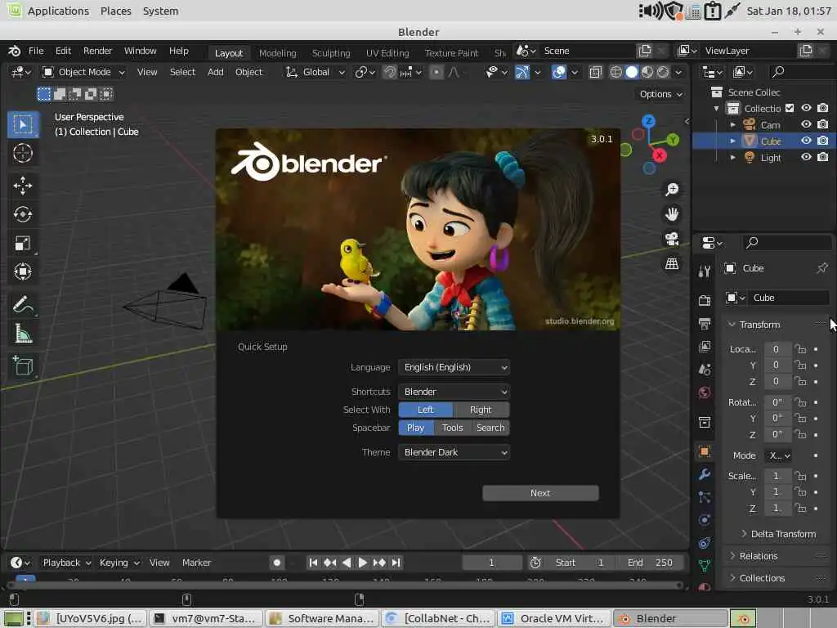Open the Tool properties tab
The image size is (837, 628).
705,271
